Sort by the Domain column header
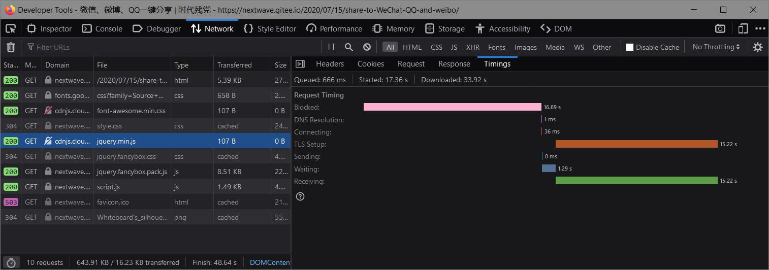Viewport: 769px width, 270px height. (x=67, y=65)
